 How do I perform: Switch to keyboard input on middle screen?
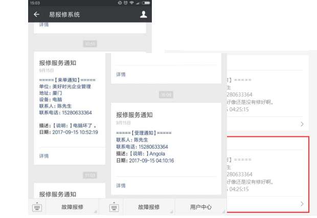pyautogui.click(x=114, y=207)
